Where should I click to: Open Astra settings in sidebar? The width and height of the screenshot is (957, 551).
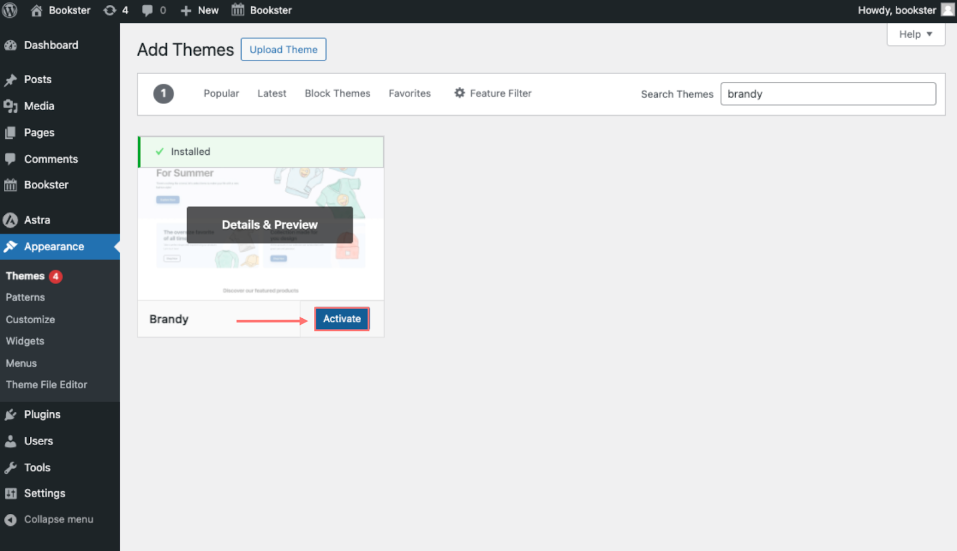click(37, 220)
